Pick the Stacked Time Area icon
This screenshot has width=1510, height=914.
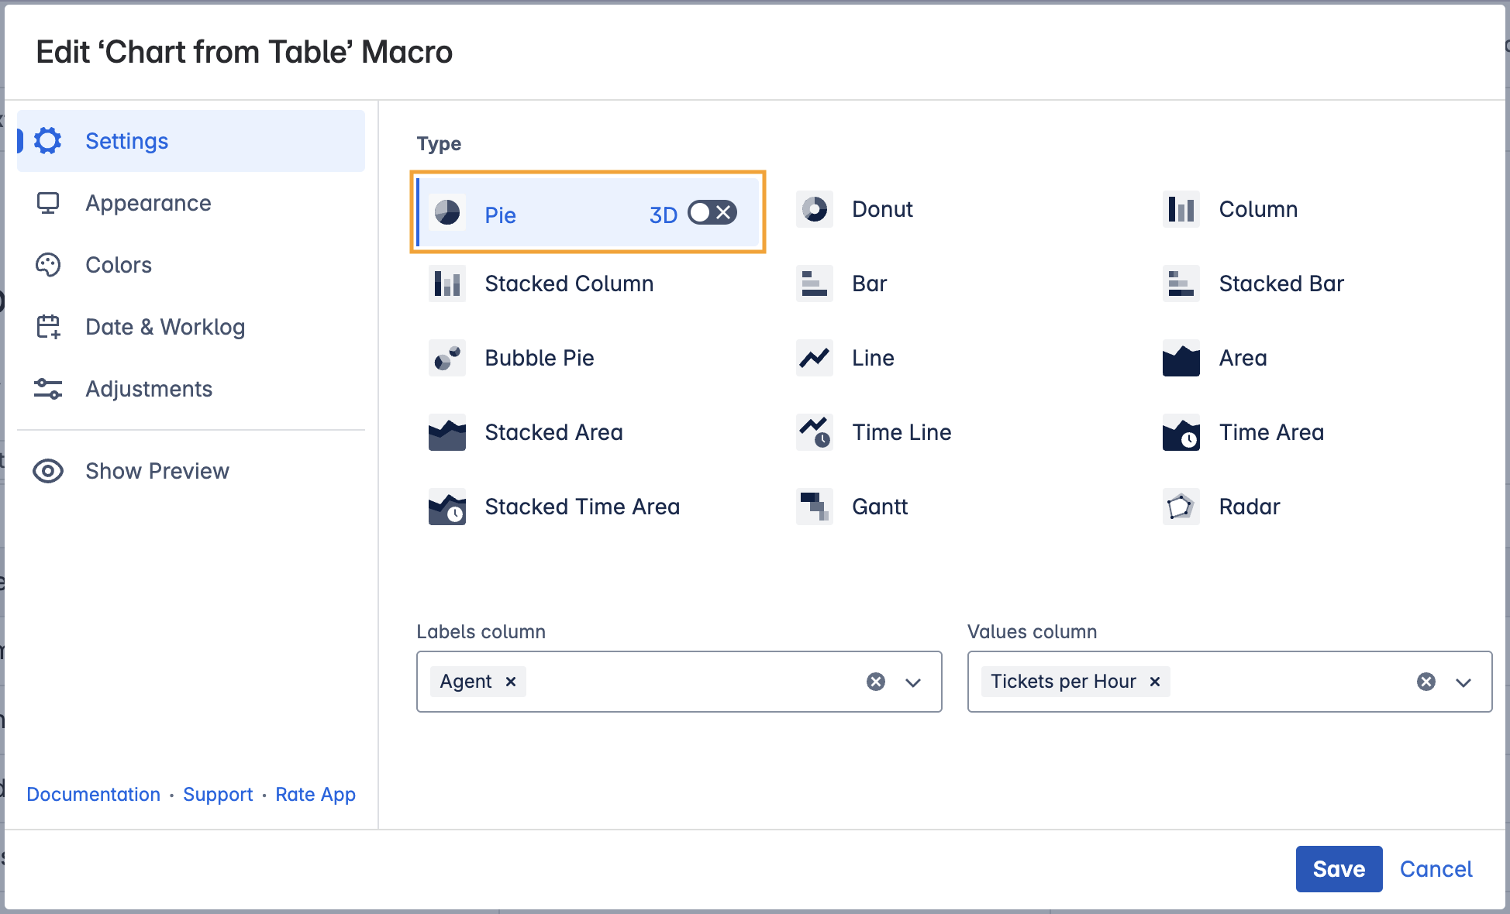(447, 507)
